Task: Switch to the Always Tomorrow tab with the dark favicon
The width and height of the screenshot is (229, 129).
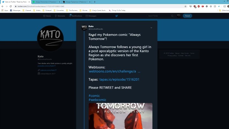Action: coord(77,2)
